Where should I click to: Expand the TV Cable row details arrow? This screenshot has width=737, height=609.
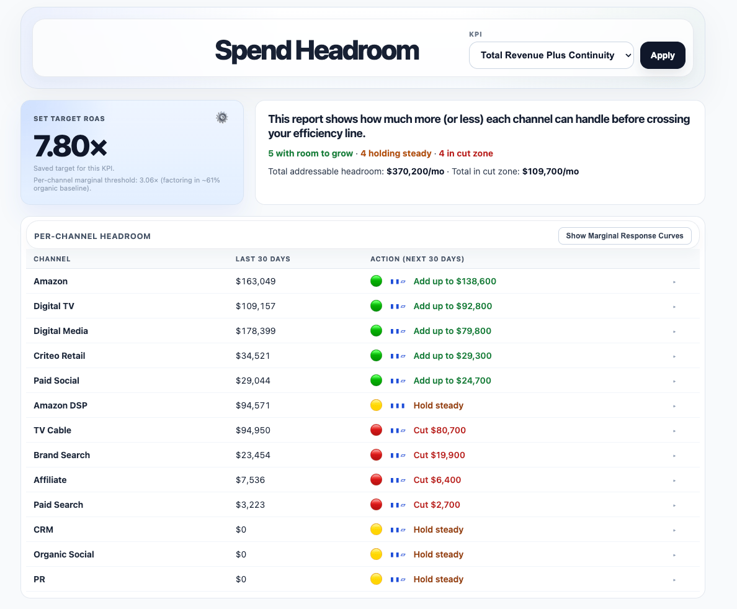[674, 431]
